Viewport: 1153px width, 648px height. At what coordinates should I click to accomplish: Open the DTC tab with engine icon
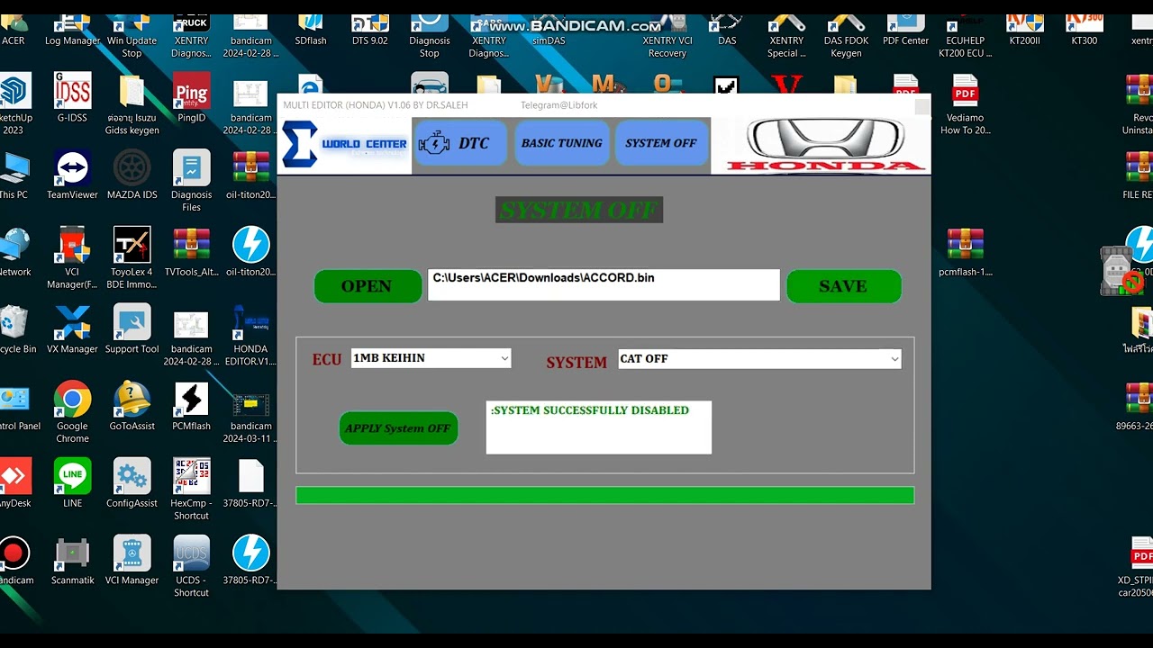click(x=459, y=143)
